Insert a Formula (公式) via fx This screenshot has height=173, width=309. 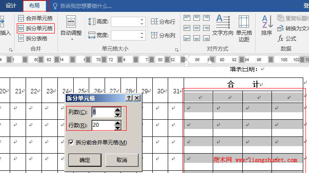point(287,39)
